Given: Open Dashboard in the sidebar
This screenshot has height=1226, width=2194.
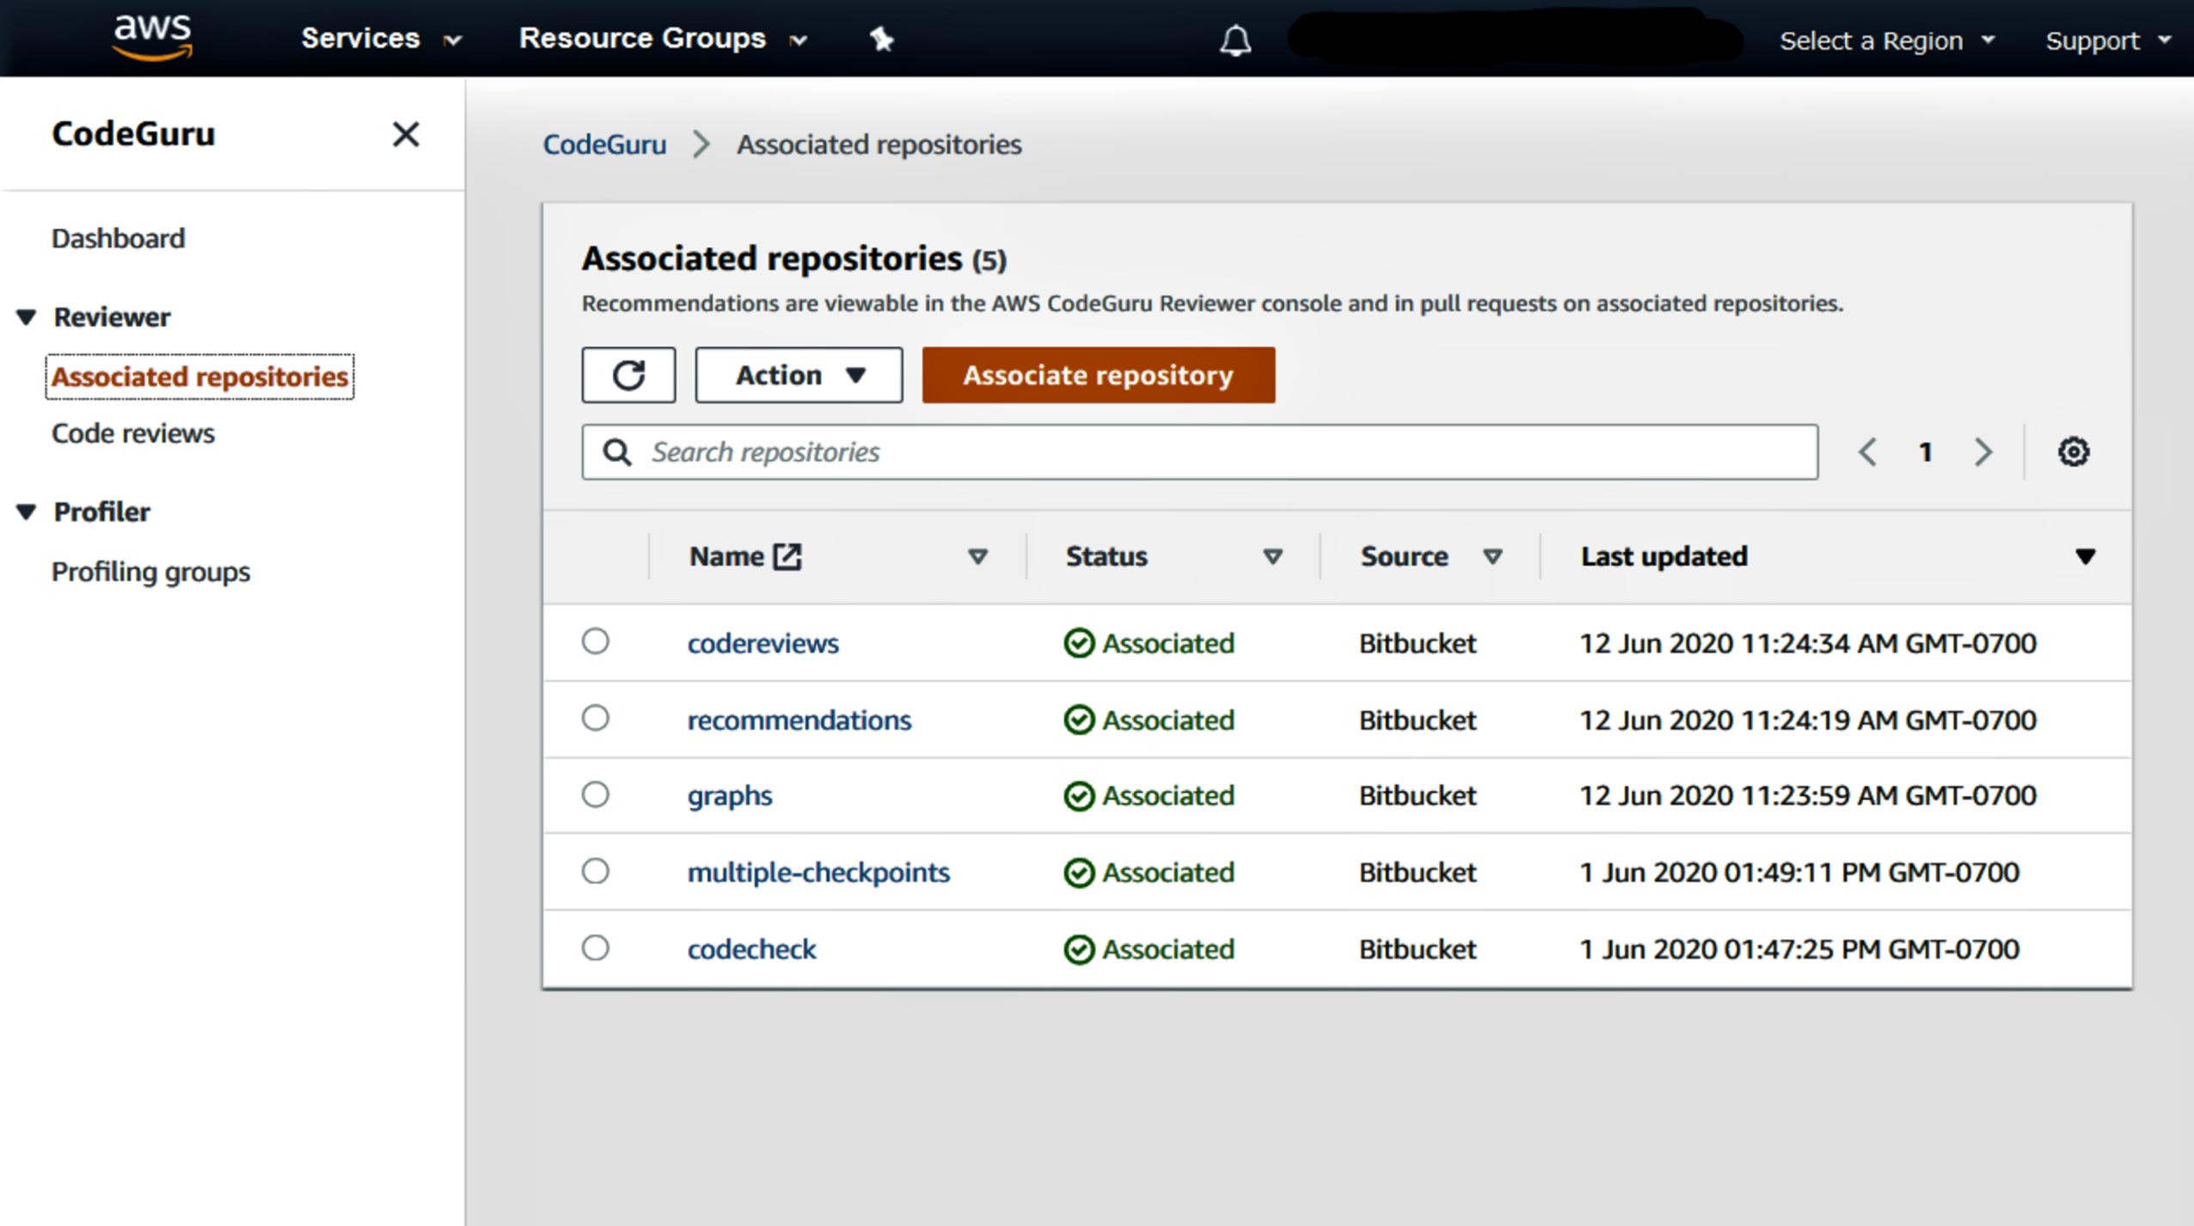Looking at the screenshot, I should pyautogui.click(x=119, y=238).
